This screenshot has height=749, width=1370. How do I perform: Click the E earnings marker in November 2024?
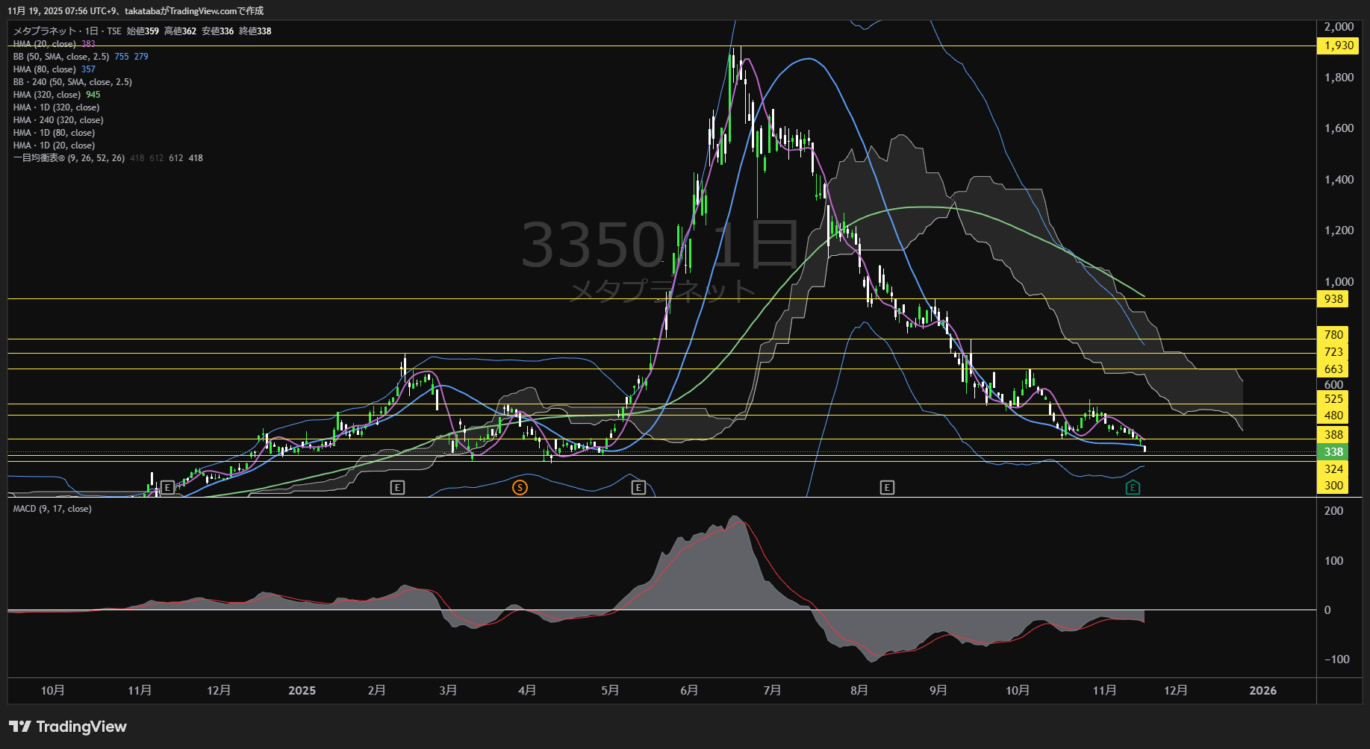[x=168, y=487]
